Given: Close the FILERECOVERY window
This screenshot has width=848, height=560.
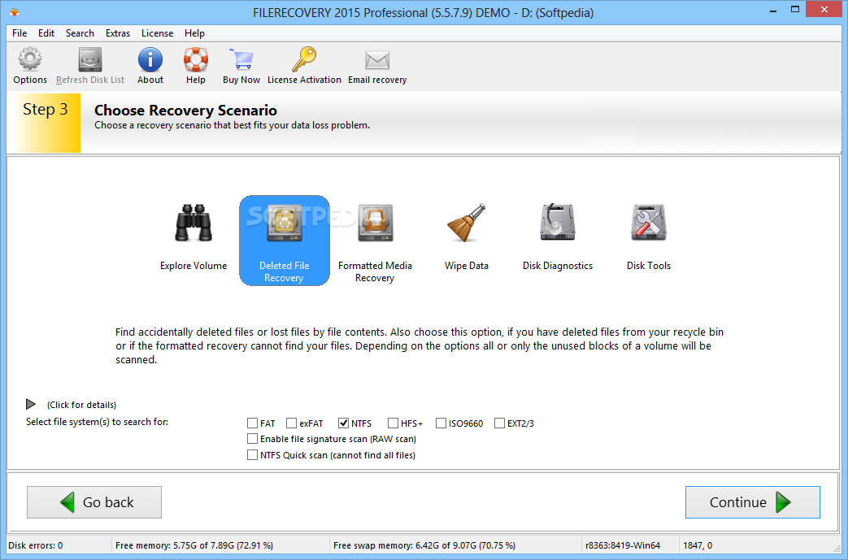Looking at the screenshot, I should click(824, 9).
